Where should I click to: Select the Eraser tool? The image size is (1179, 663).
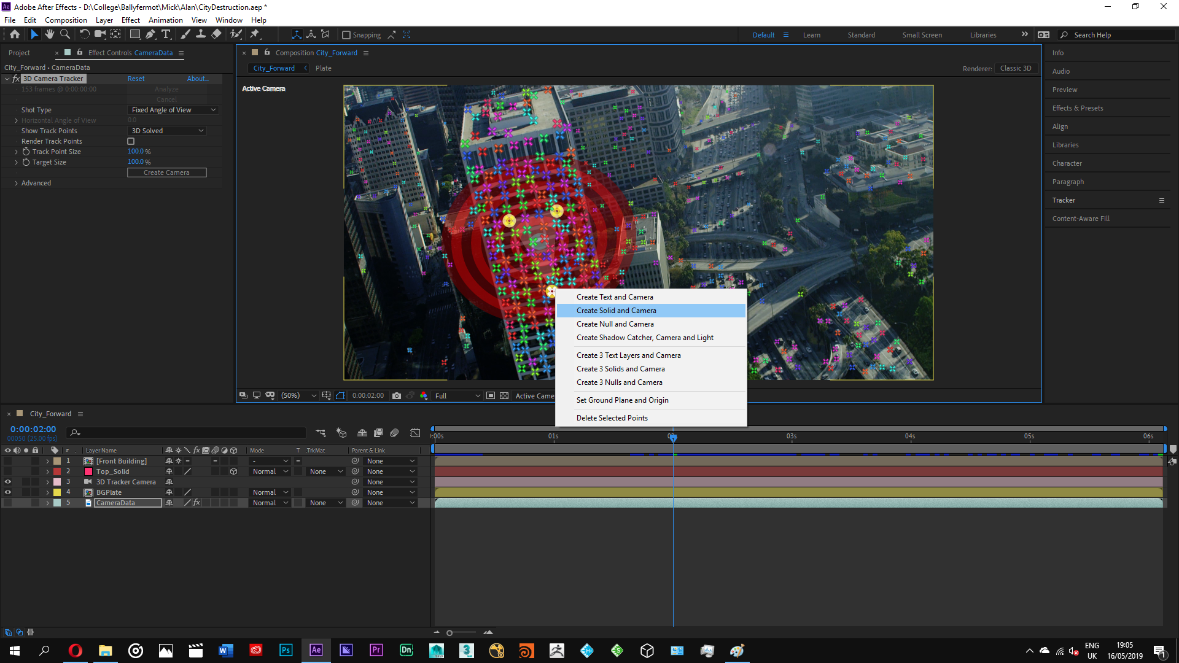(x=216, y=34)
